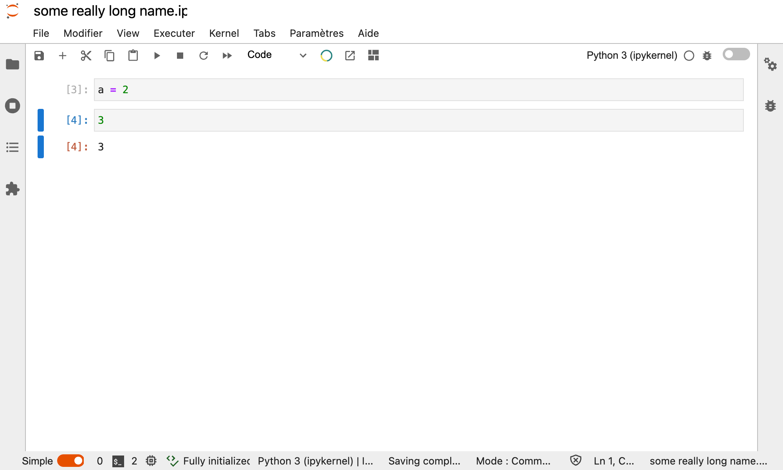The width and height of the screenshot is (783, 470).
Task: Click the notebook title to rename it
Action: click(110, 11)
